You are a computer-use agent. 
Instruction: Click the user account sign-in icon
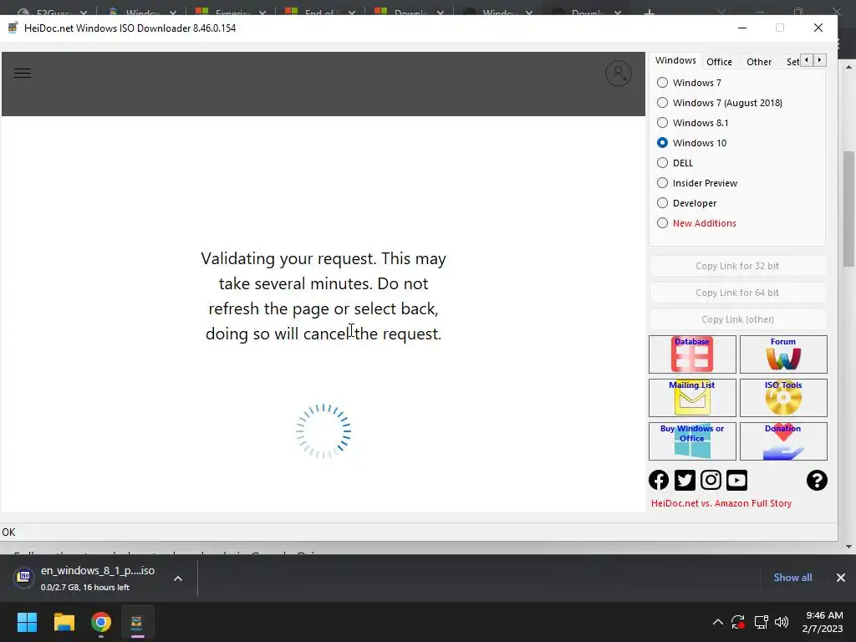[618, 74]
